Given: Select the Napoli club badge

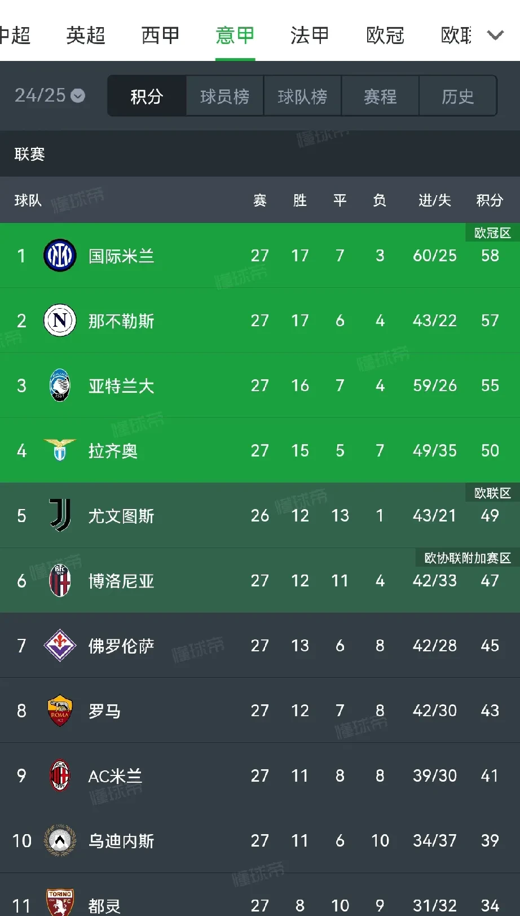Looking at the screenshot, I should click(60, 321).
